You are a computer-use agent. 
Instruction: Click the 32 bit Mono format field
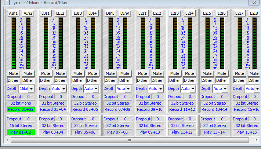point(21,103)
